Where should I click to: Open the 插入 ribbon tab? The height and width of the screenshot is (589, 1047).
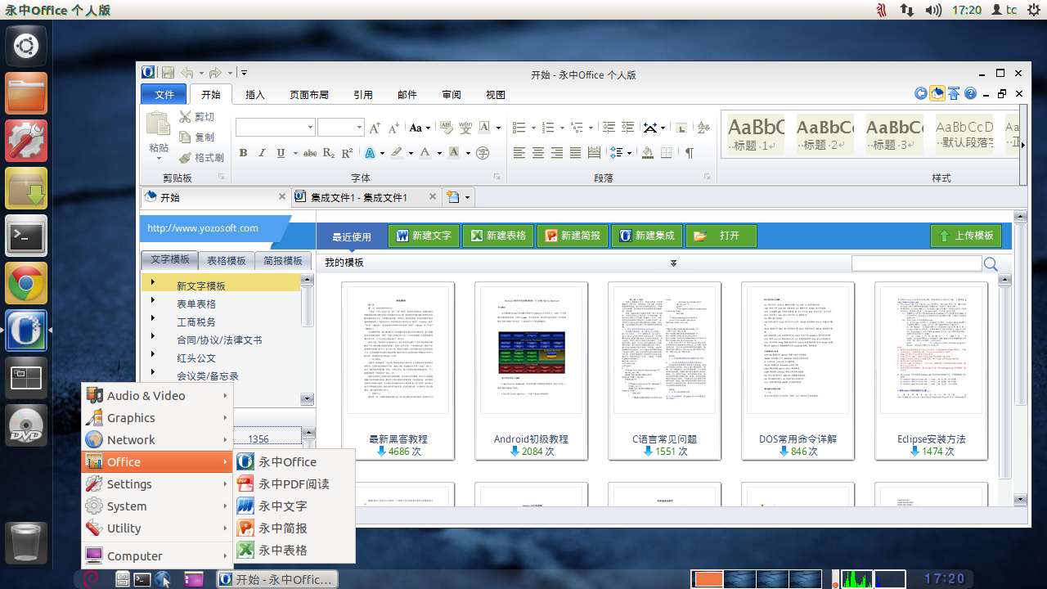[255, 95]
